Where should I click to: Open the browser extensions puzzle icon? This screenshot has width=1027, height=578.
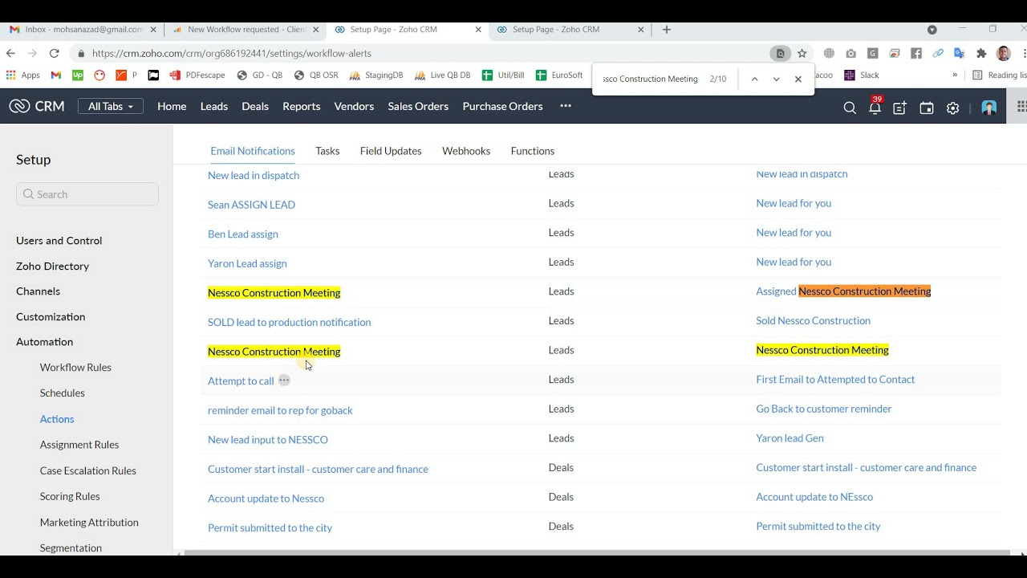pyautogui.click(x=981, y=53)
